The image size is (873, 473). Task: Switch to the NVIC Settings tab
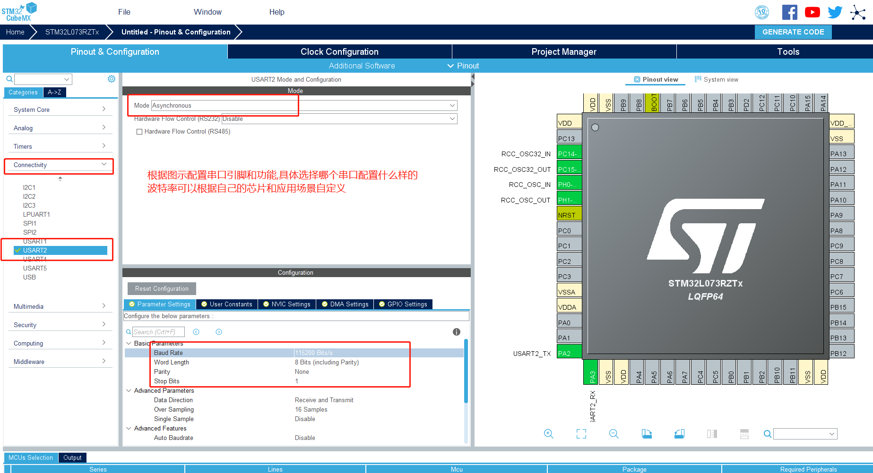tap(286, 304)
